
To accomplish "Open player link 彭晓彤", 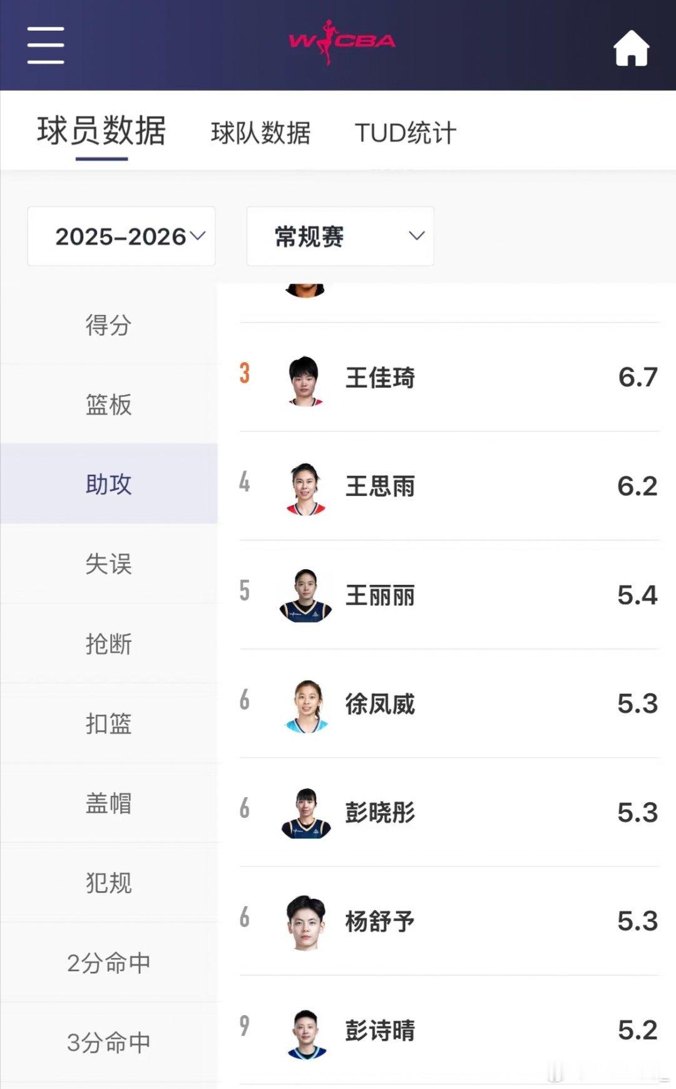I will point(380,813).
